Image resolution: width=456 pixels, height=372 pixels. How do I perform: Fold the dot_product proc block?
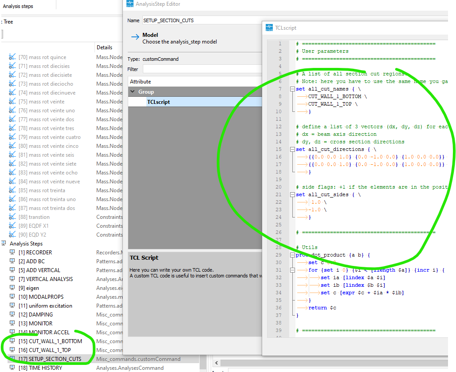[292, 255]
